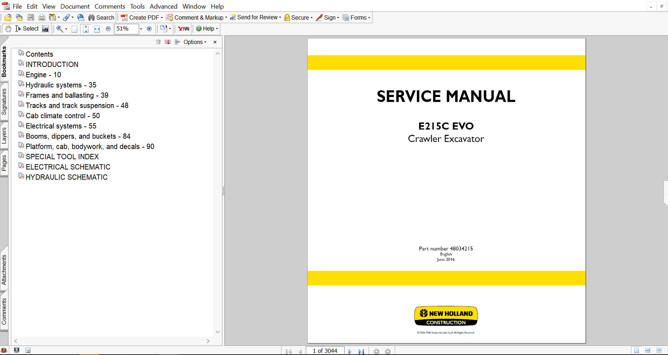Viewport: 668px width, 355px height.
Task: Open the Comment & Markup dropdown
Action: pos(197,17)
